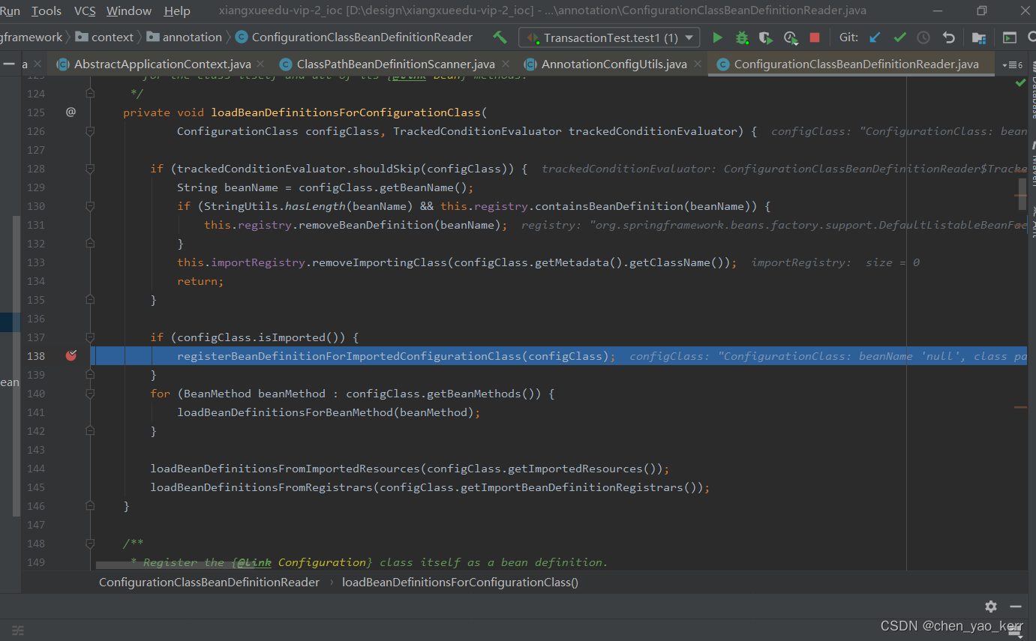Open Project Structure icon in toolbar

pos(979,37)
